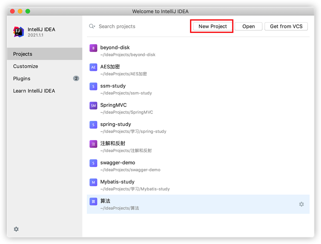This screenshot has width=321, height=244.
Task: Minimize window with yellow button
Action: (x=20, y=11)
